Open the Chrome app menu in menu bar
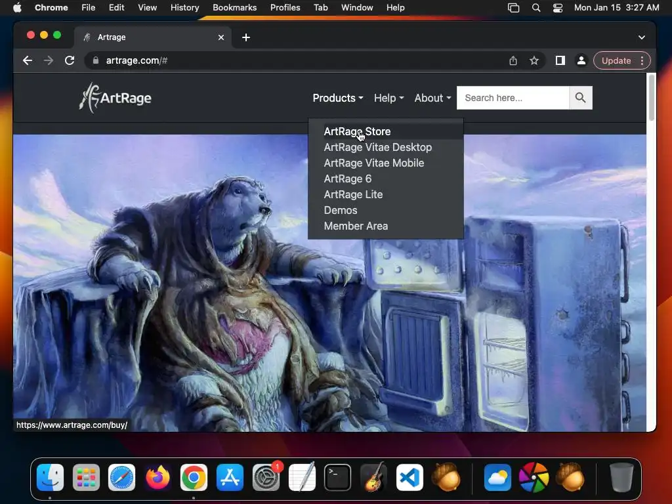 point(51,8)
